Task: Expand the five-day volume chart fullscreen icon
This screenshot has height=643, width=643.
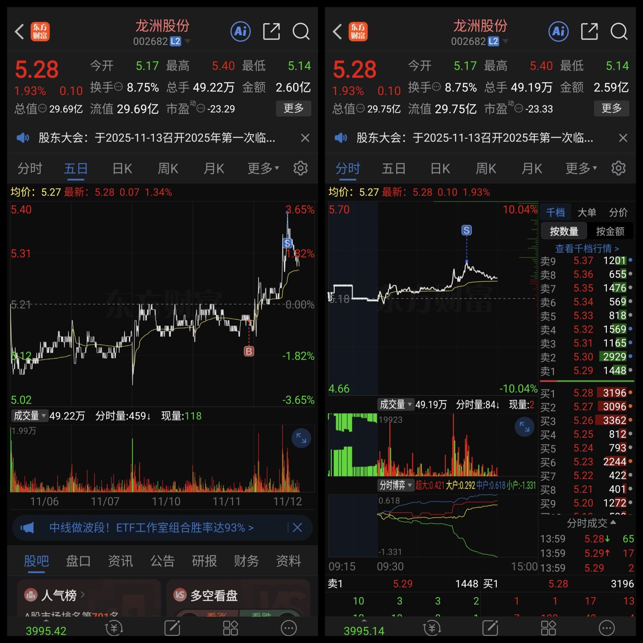Action: [x=301, y=438]
